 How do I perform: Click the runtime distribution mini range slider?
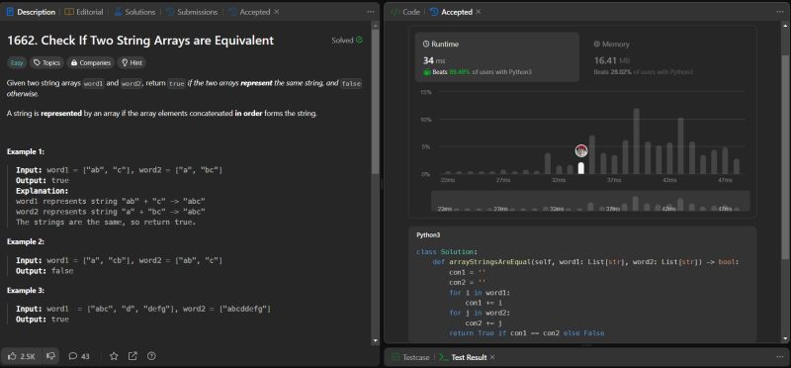pyautogui.click(x=590, y=201)
